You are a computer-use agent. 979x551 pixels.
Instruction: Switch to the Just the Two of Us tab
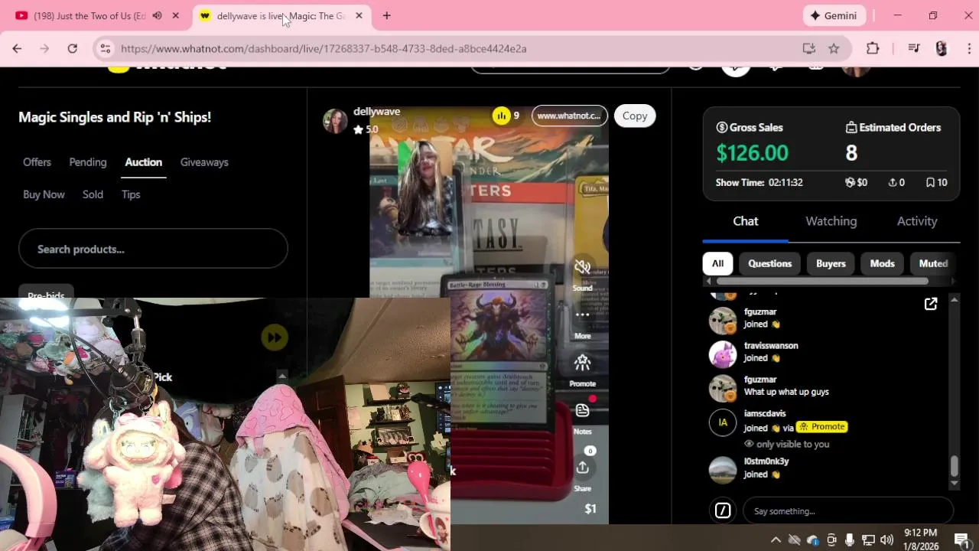[x=90, y=15]
